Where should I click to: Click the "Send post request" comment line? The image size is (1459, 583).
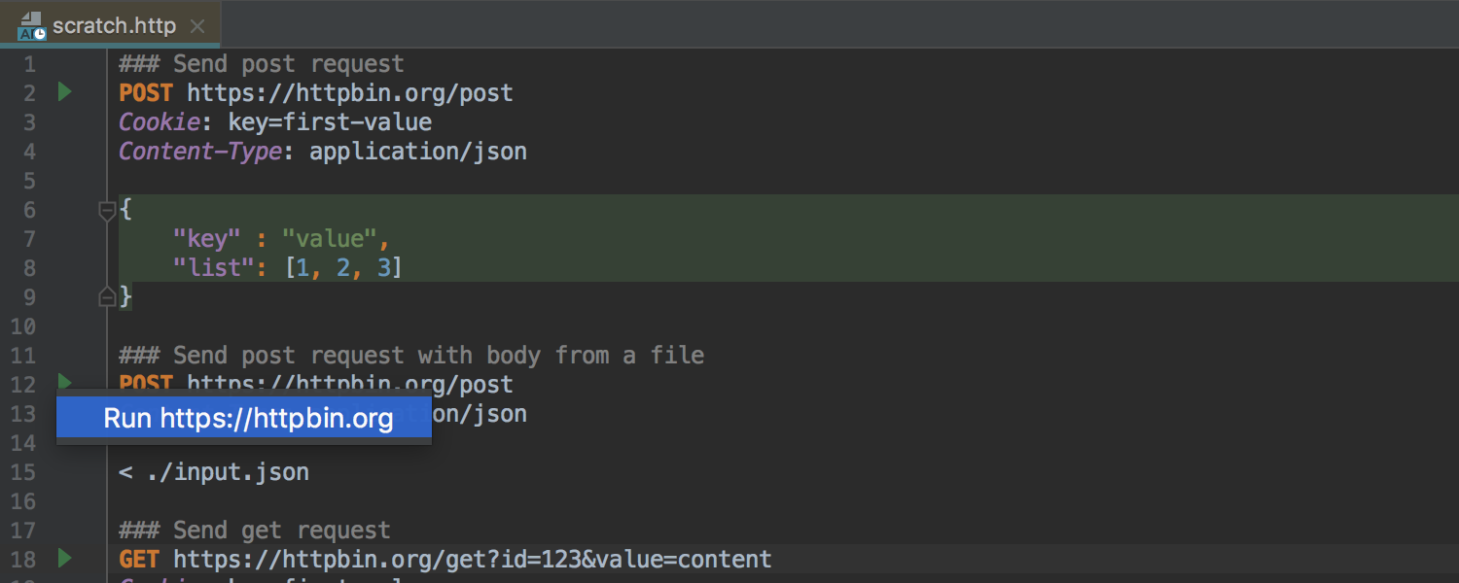(x=262, y=64)
